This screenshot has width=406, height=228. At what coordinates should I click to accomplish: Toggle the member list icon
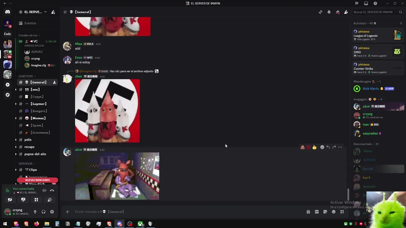346,12
